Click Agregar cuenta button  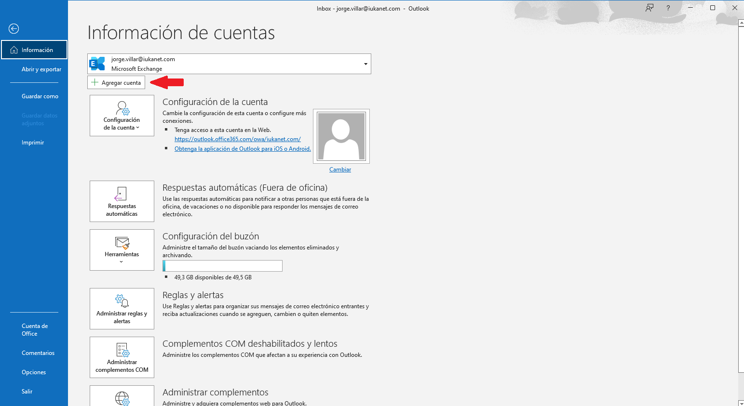[x=116, y=82]
